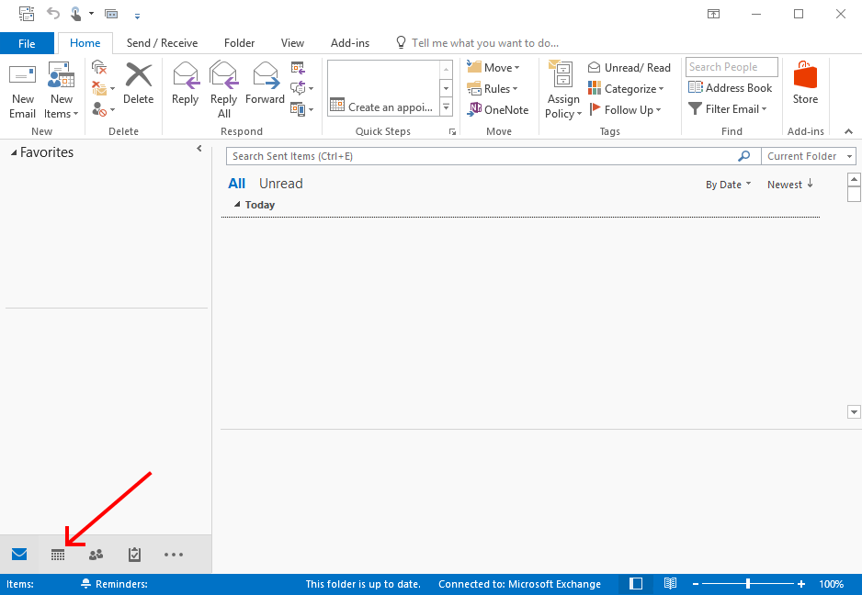This screenshot has height=595, width=862.
Task: Open the People view
Action: click(x=96, y=555)
